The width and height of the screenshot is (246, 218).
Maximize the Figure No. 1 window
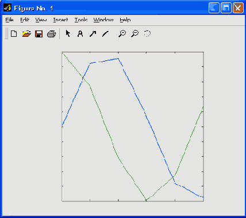226,8
